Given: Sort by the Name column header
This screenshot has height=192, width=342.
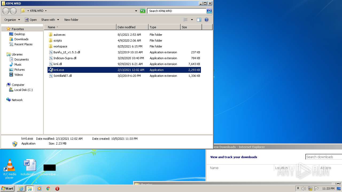Looking at the screenshot, I should 80,27.
